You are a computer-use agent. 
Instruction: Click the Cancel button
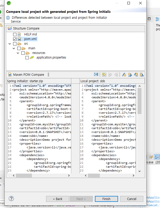tap(131, 199)
